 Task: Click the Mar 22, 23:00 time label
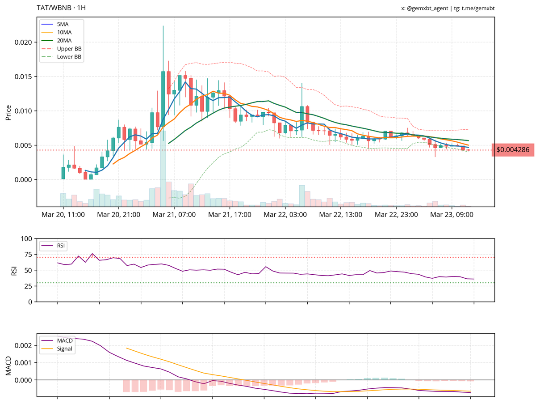396,215
